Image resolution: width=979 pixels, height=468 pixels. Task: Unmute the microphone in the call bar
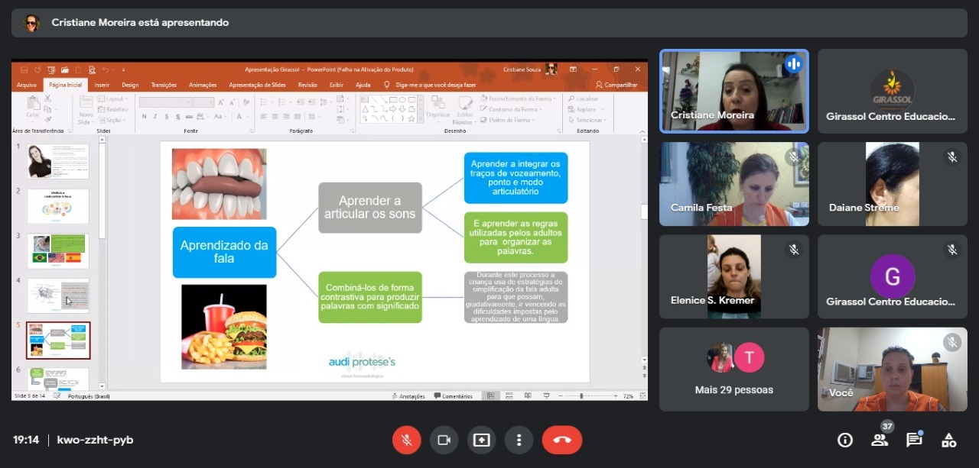406,440
